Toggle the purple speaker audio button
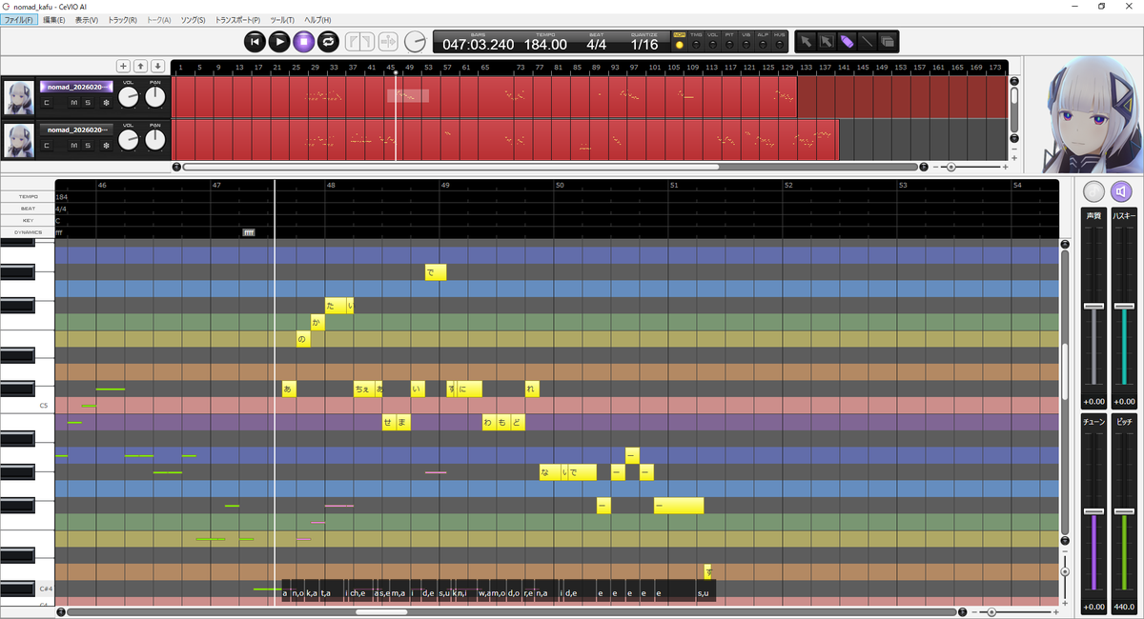Viewport: 1144px width, 619px height. point(1122,191)
